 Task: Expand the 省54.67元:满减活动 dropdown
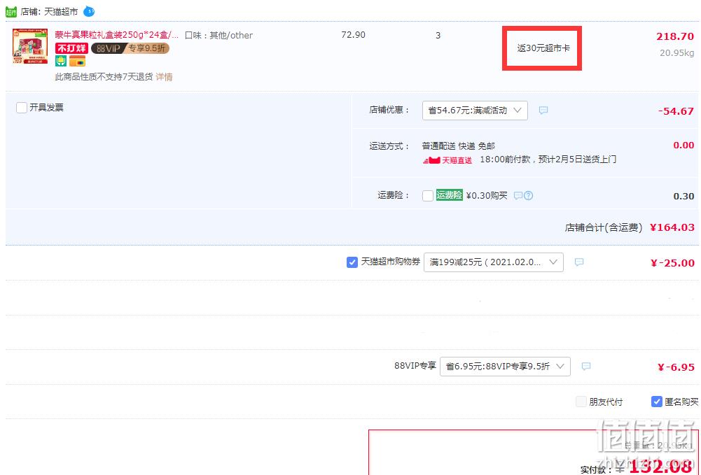point(475,111)
